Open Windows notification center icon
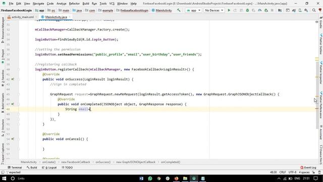Image resolution: width=323 pixels, height=182 pixels. (x=316, y=178)
